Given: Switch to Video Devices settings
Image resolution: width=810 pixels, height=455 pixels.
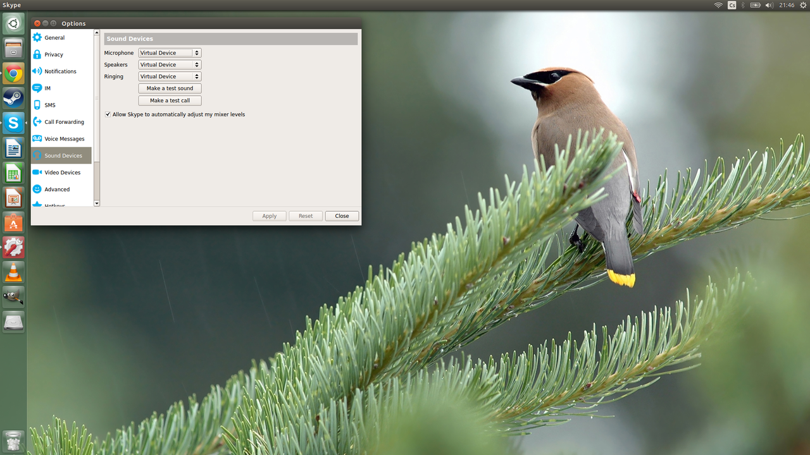Looking at the screenshot, I should [61, 173].
